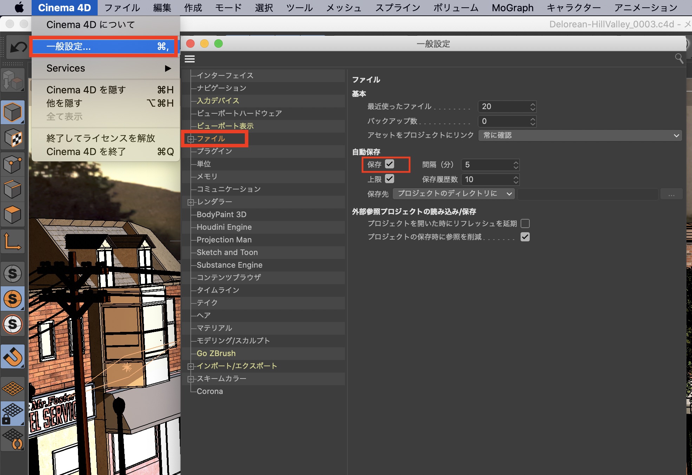692x475 pixels.
Task: Open the 保存先 save location dropdown
Action: 453,194
